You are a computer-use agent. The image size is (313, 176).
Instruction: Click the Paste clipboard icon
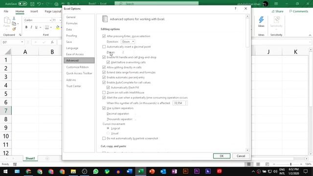tap(7, 21)
